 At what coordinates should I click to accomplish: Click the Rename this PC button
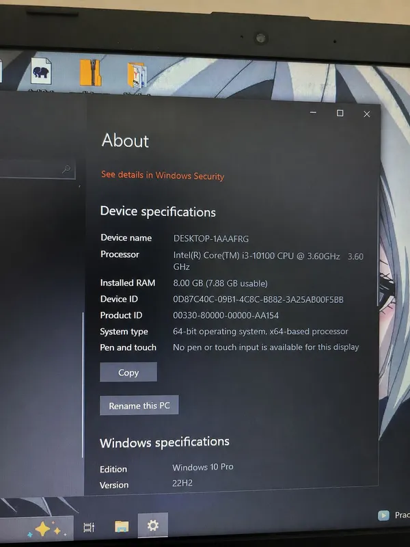(139, 405)
